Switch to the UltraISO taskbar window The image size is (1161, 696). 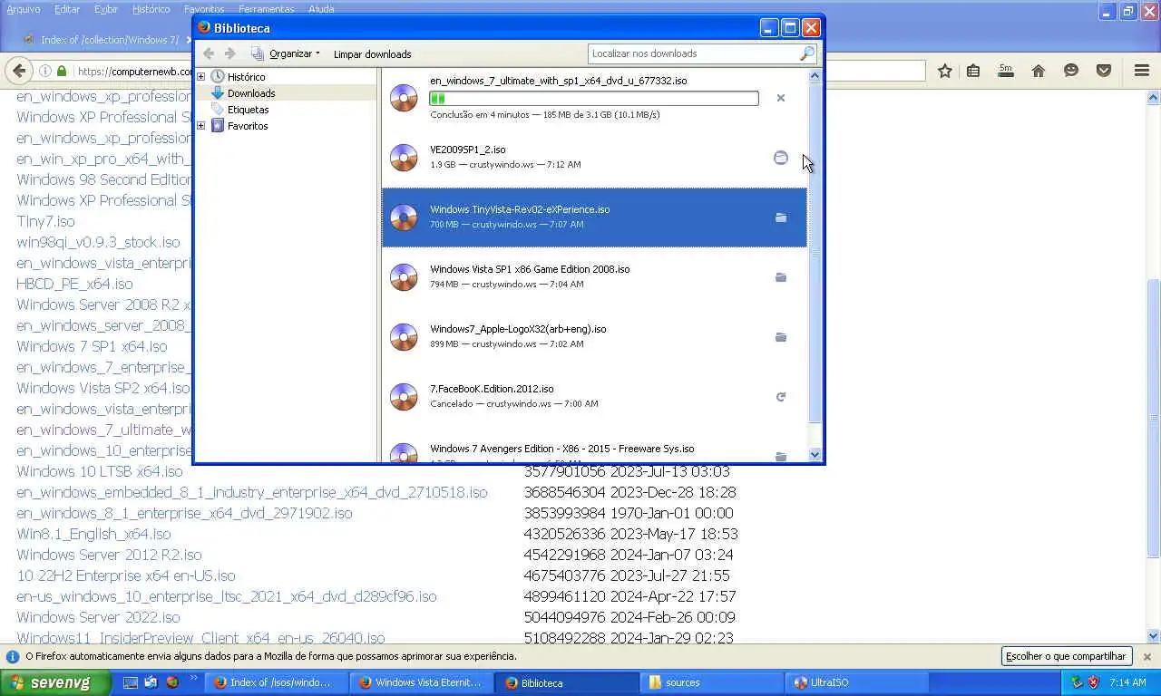coord(857,682)
